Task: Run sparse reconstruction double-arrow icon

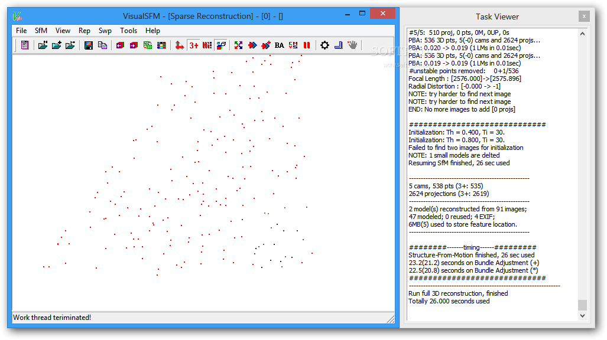Action: click(x=252, y=45)
